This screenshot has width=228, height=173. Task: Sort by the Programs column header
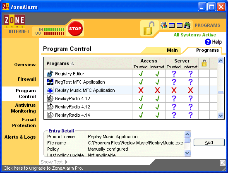88,63
